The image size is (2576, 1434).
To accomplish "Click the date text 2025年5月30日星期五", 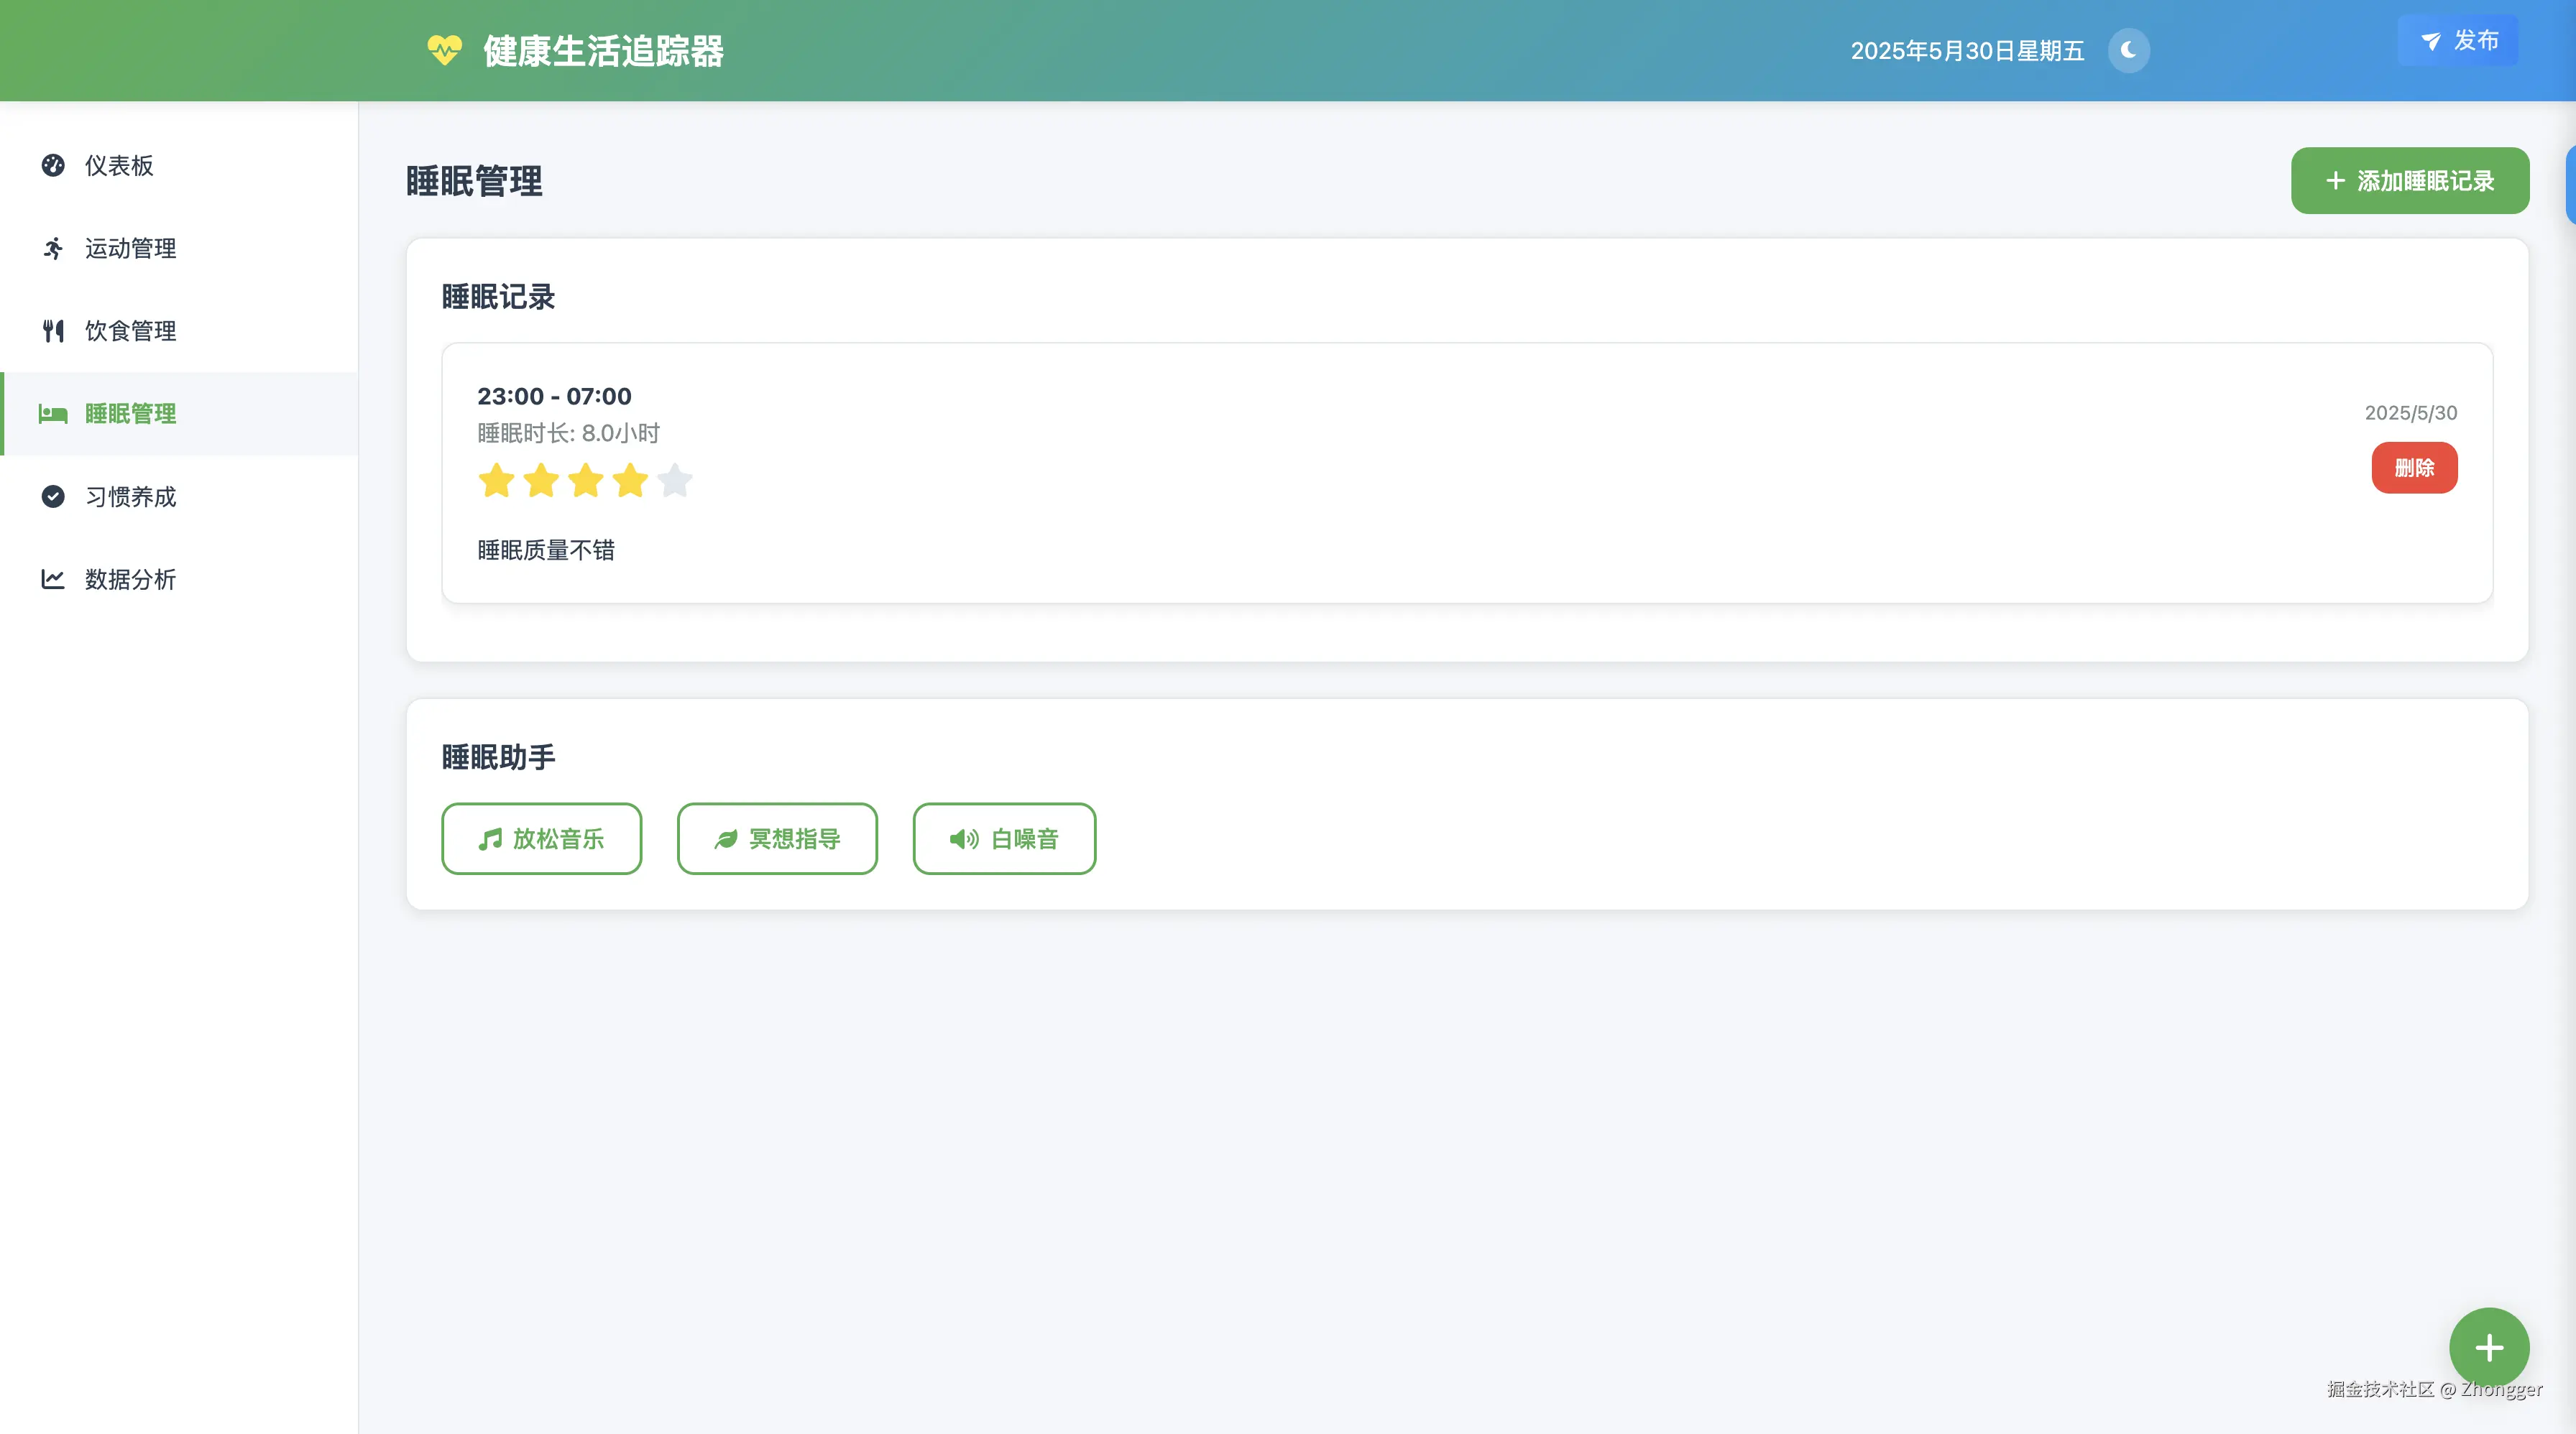I will (x=1967, y=51).
